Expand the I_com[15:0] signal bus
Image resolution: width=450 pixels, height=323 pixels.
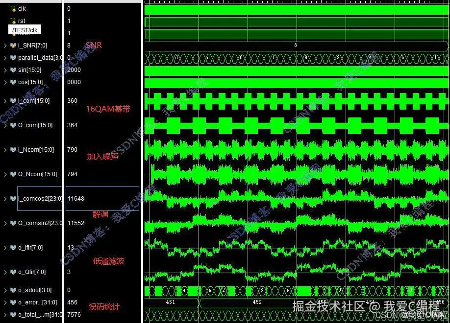click(x=5, y=101)
